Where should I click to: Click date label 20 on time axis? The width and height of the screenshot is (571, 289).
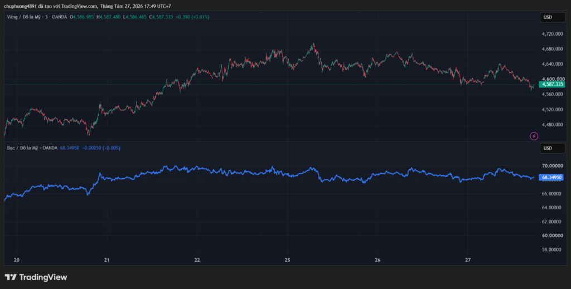coord(16,260)
